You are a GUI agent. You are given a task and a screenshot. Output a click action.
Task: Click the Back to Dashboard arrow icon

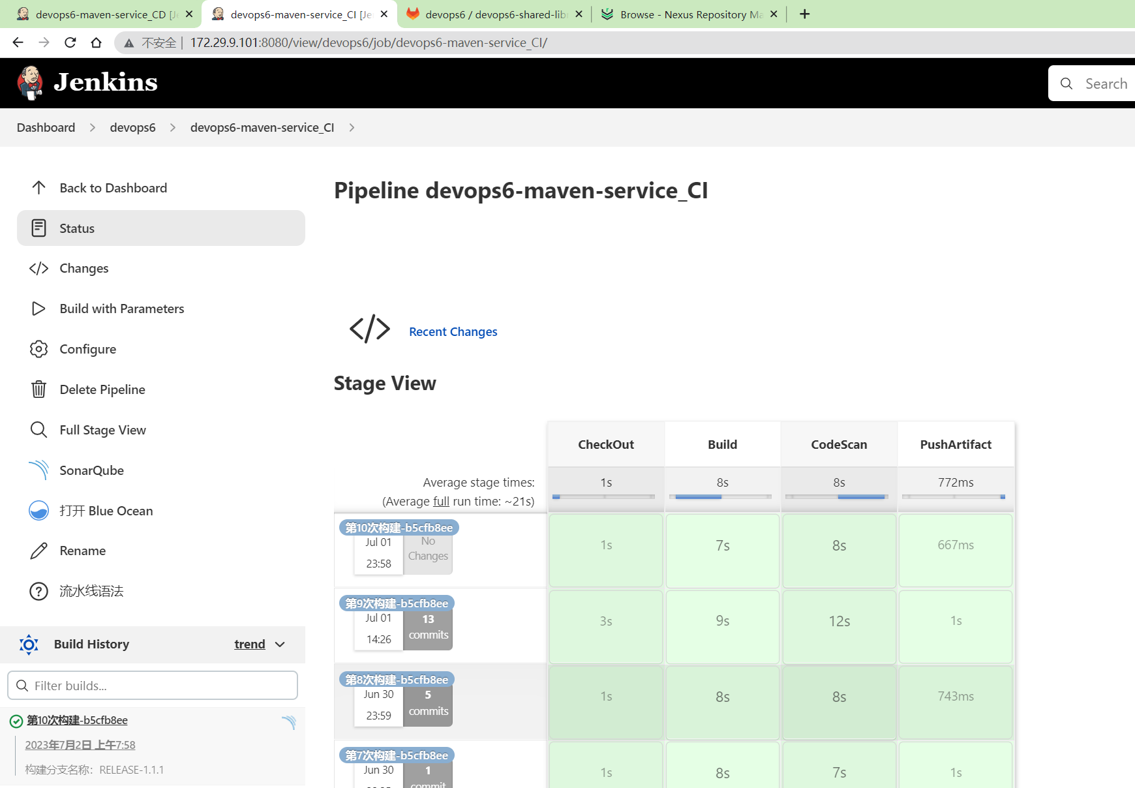pyautogui.click(x=38, y=188)
